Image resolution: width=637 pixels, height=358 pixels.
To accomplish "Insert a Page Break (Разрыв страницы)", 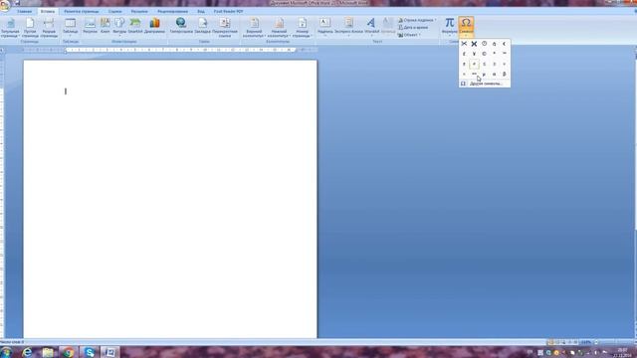I will [x=49, y=28].
